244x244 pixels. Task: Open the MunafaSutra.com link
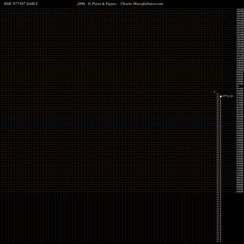coord(148,4)
